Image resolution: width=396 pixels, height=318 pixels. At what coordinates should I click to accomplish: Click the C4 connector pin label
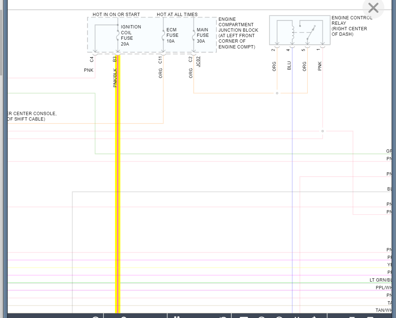point(92,59)
